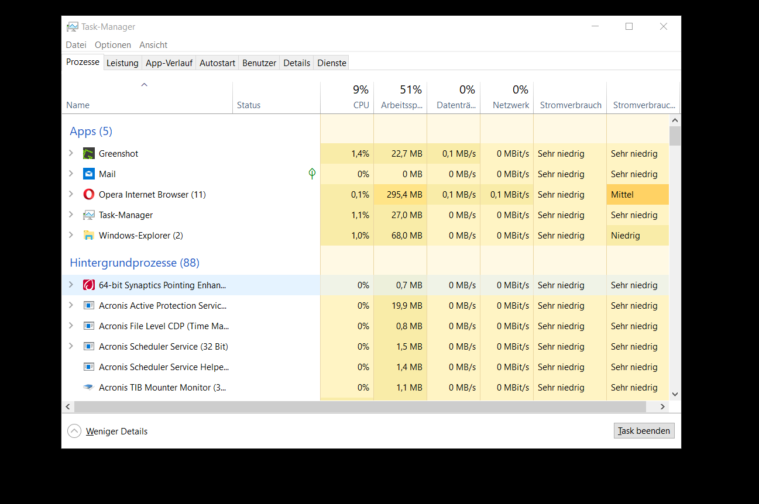Expand the Acronis Scheduler Service (32 Bit) row
This screenshot has width=759, height=504.
pos(71,346)
